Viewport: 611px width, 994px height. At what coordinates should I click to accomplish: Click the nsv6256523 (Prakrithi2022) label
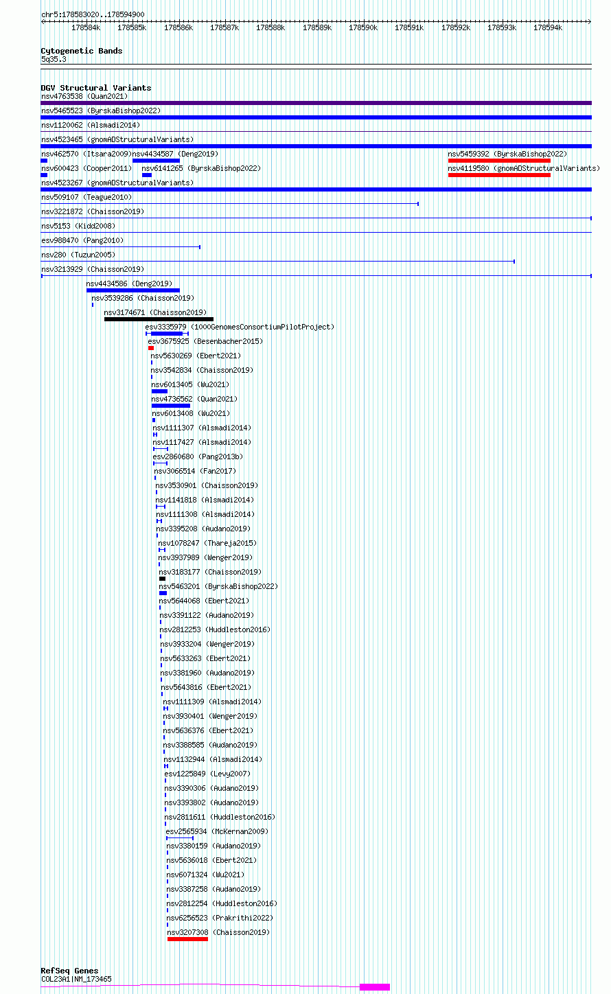[220, 918]
